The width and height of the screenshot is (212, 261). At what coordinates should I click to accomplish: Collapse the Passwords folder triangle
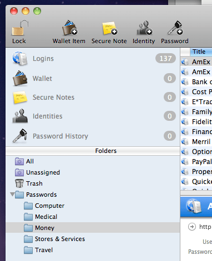click(12, 195)
